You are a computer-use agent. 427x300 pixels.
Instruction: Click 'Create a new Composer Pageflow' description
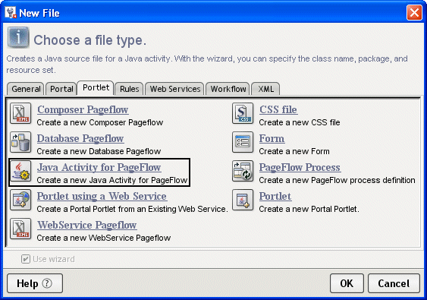click(x=100, y=122)
